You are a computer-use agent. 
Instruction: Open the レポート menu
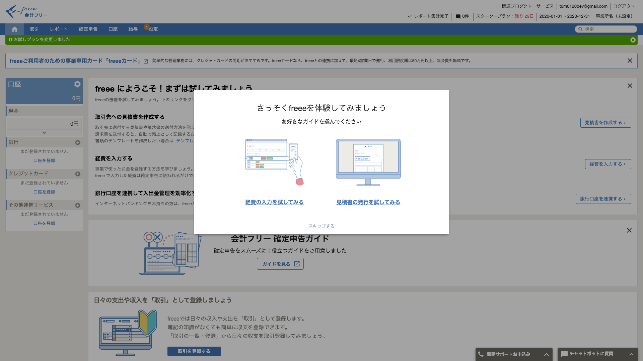click(x=59, y=29)
